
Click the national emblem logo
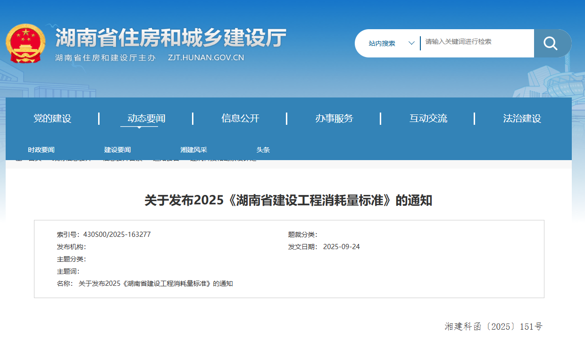click(x=26, y=42)
